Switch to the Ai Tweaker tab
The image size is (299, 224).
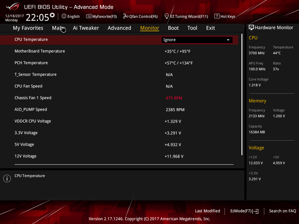pos(86,28)
